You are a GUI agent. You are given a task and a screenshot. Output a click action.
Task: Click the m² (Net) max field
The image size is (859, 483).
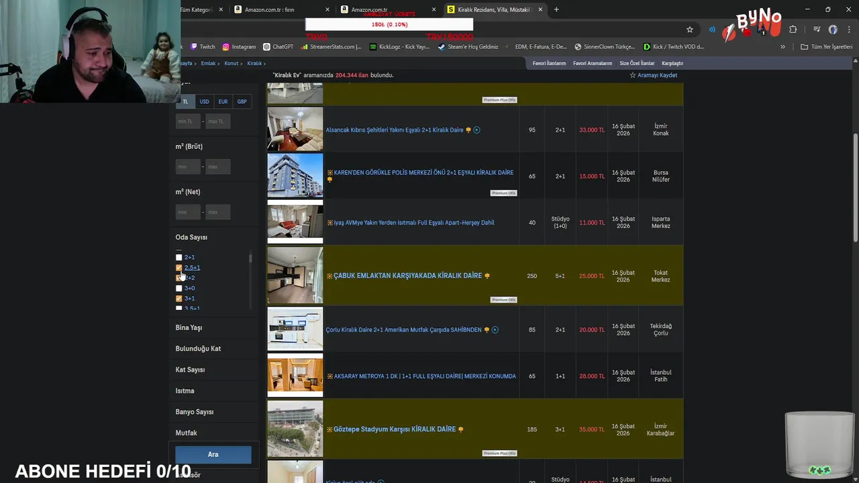[218, 213]
